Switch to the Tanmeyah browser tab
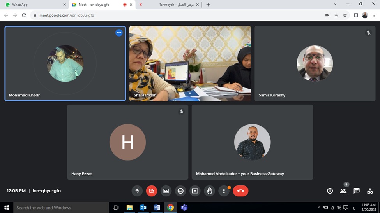 (170, 5)
